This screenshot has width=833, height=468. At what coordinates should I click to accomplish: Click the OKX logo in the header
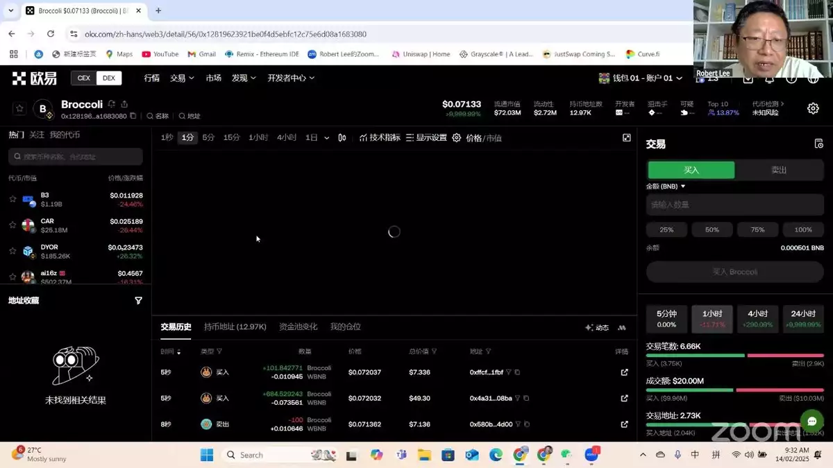pyautogui.click(x=35, y=78)
